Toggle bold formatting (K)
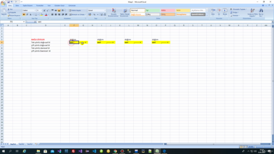 click(24, 15)
